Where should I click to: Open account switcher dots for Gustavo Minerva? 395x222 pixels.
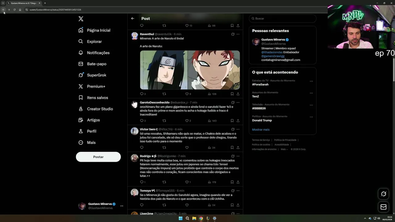[x=122, y=206]
